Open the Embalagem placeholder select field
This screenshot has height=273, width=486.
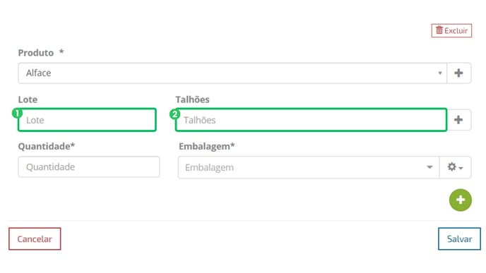click(309, 167)
